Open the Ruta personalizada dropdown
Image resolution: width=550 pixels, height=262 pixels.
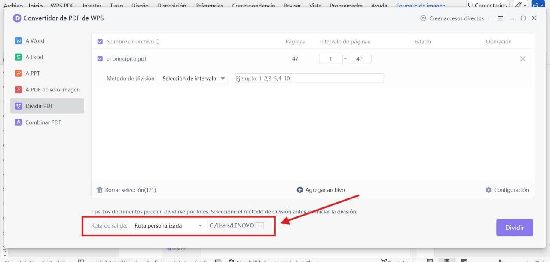[x=168, y=225]
